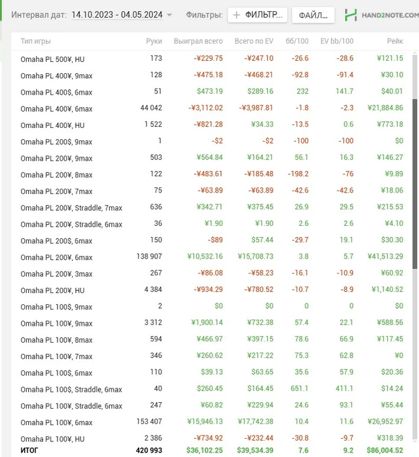
Task: Select row Omaha PL 500¥, HU
Action: pyautogui.click(x=212, y=59)
